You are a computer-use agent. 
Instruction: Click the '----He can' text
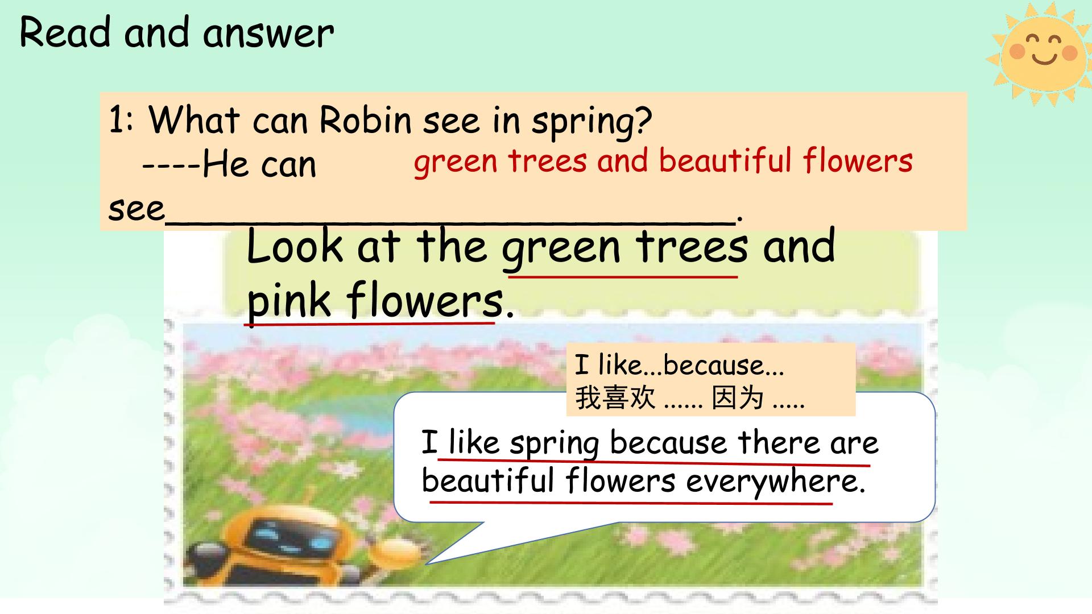tap(229, 165)
